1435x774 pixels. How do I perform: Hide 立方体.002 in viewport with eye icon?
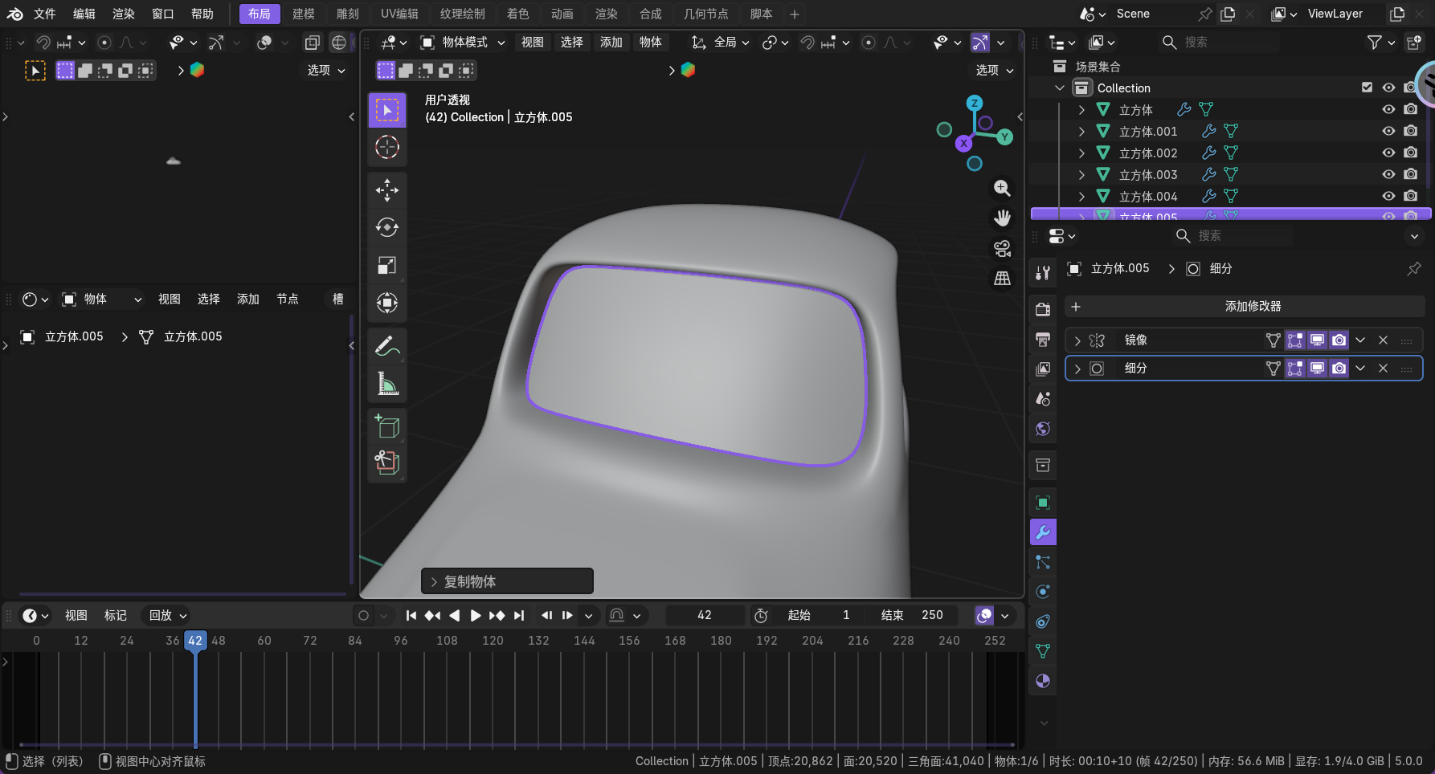pyautogui.click(x=1388, y=153)
